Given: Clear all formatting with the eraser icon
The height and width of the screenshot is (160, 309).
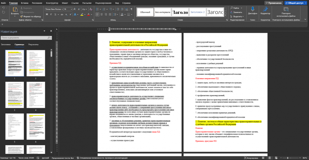Looking at the screenshot, I should click(90, 9).
